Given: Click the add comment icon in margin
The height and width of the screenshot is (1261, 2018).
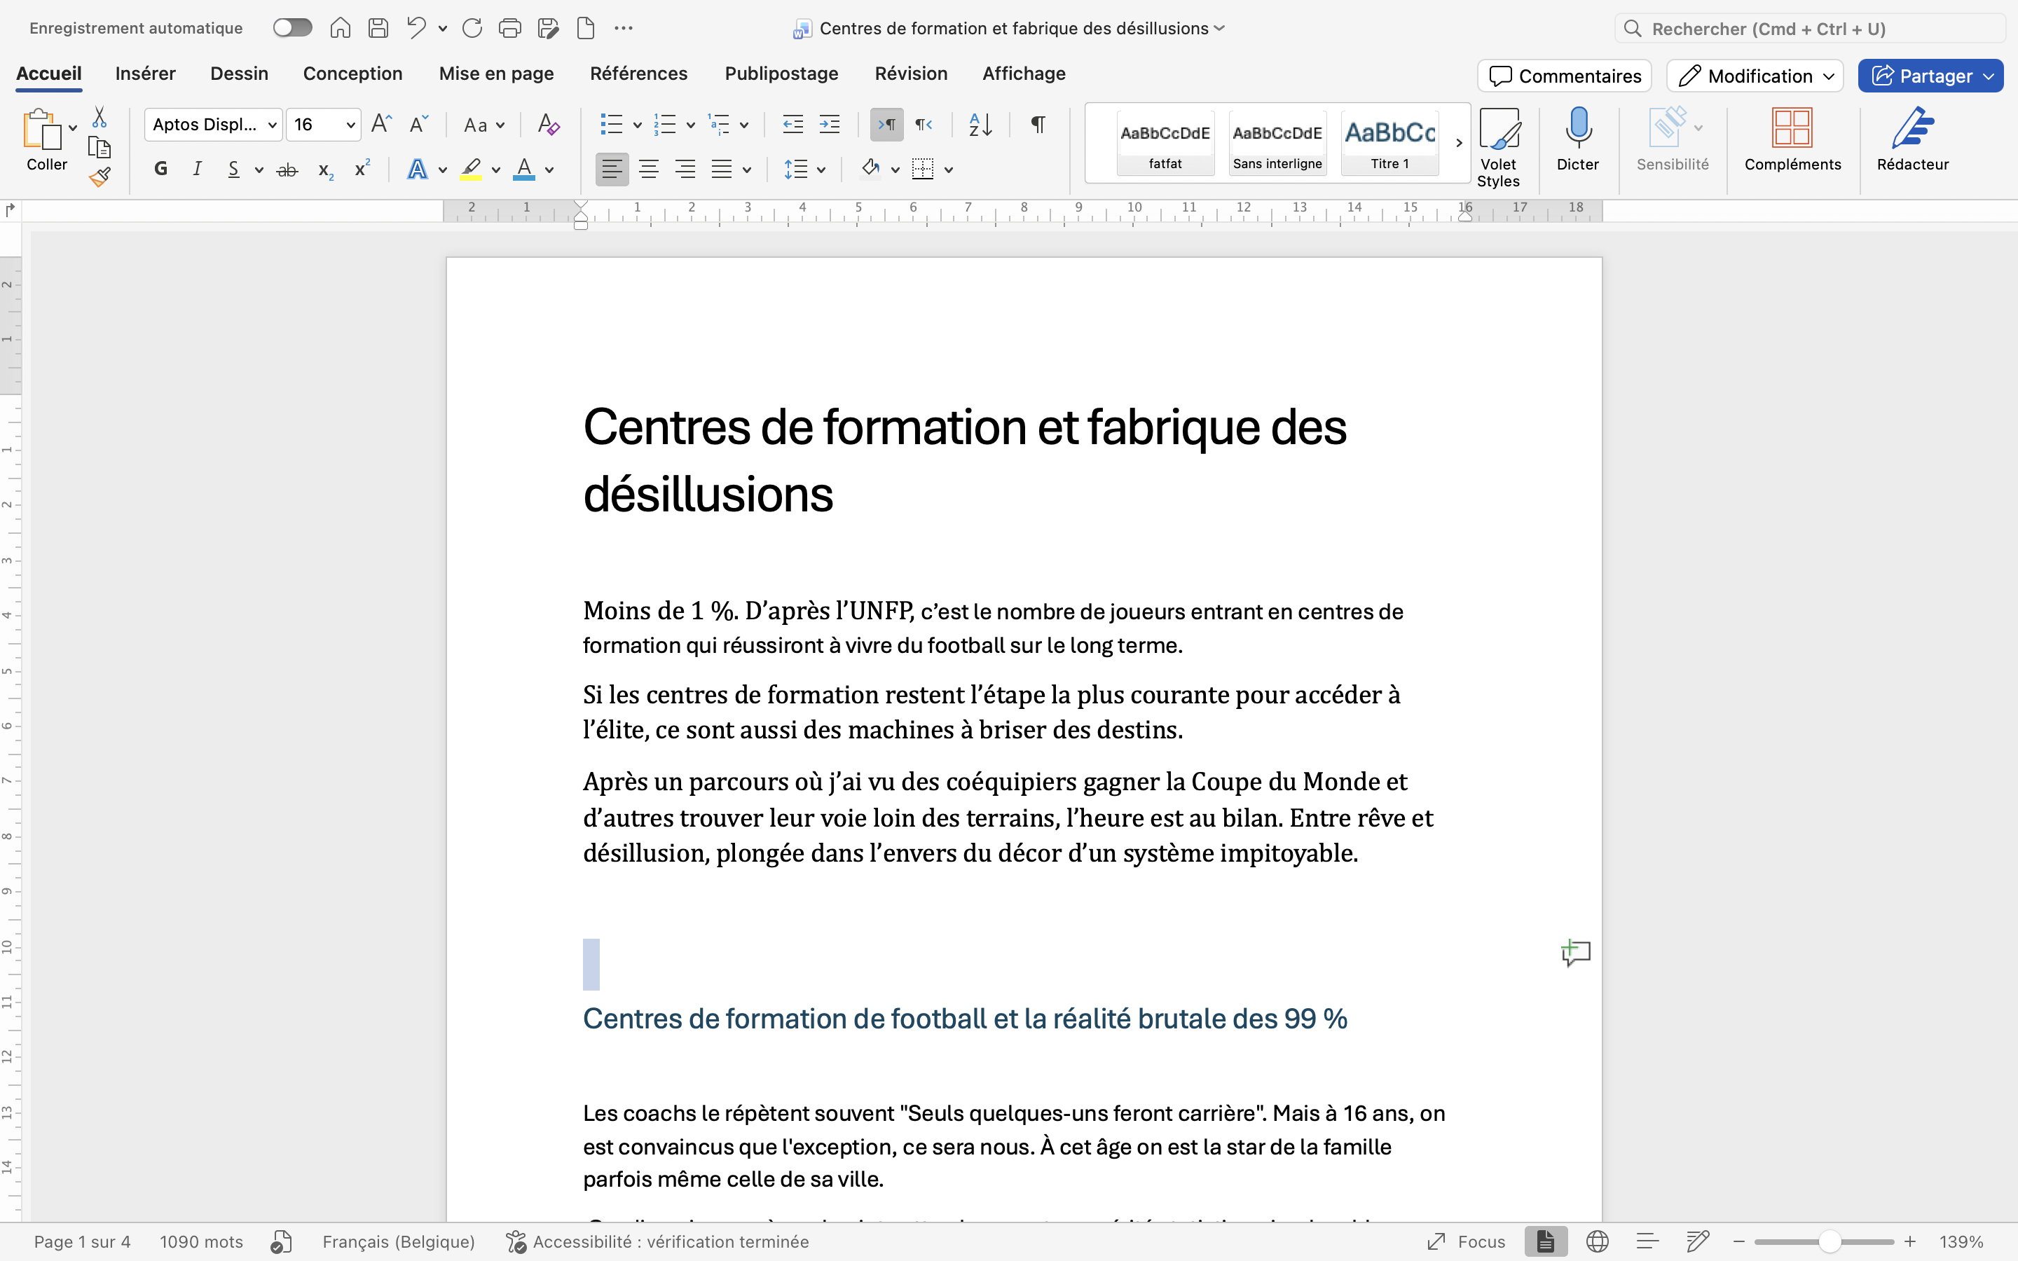Looking at the screenshot, I should 1575,953.
